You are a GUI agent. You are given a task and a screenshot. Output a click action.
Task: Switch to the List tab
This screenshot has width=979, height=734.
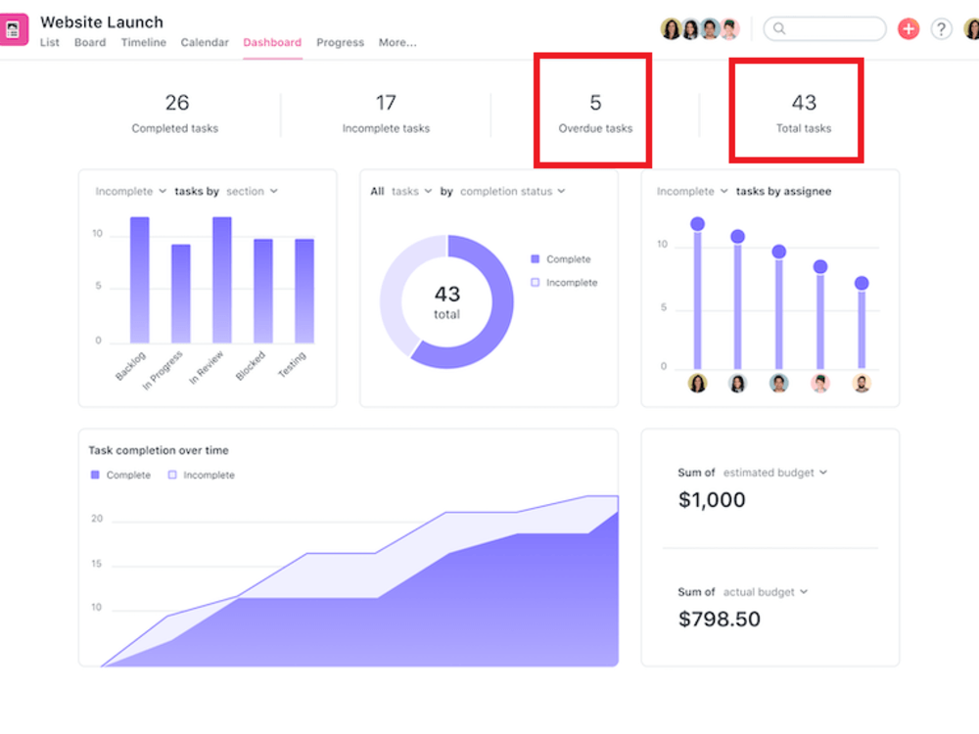[50, 42]
